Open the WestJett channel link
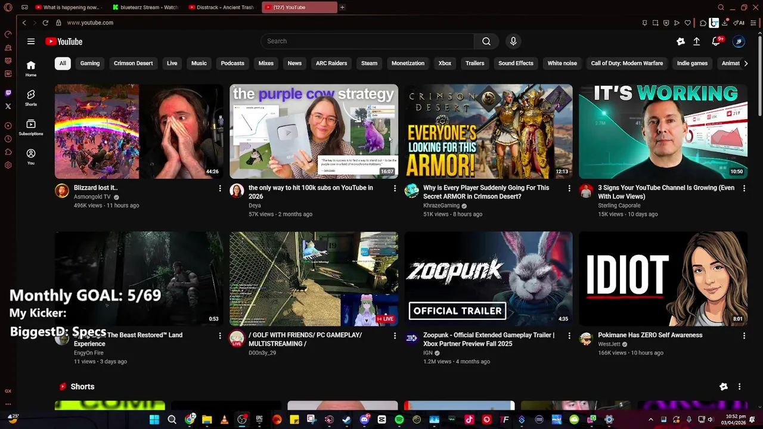Viewport: 763px width, 429px height. click(609, 344)
